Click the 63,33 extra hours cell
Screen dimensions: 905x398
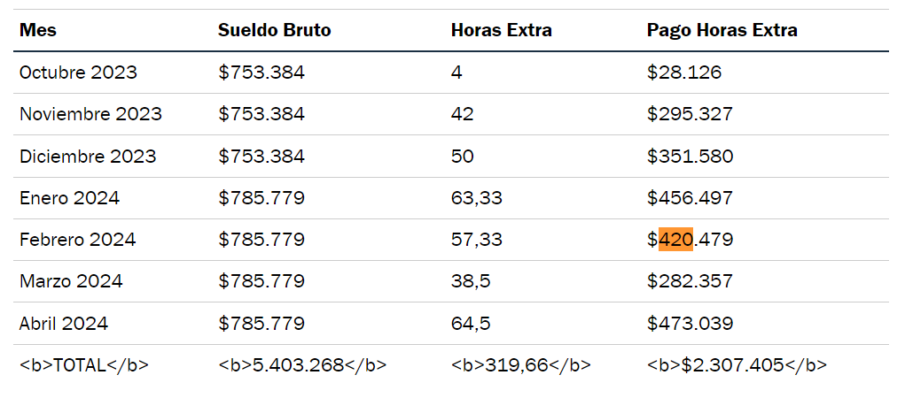(x=476, y=198)
